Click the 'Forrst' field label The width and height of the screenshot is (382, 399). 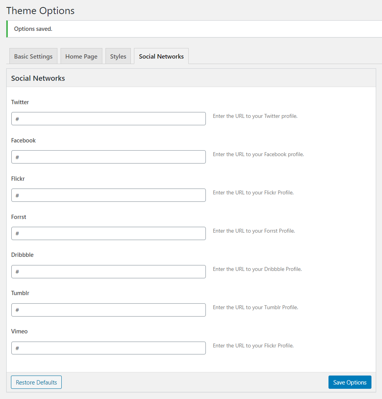coord(19,217)
